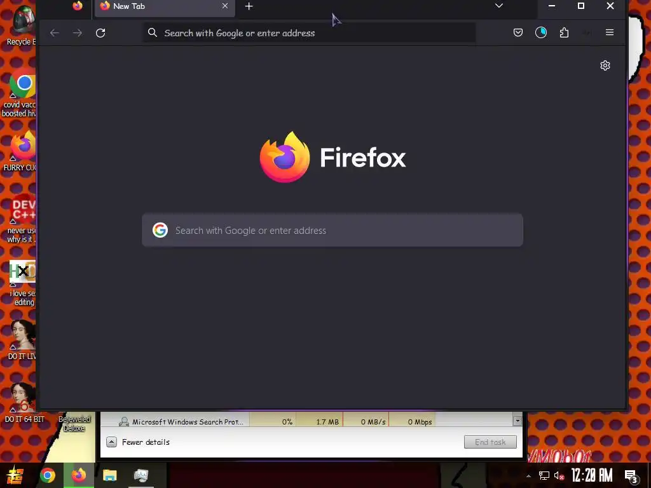Open the Start menu button

click(x=15, y=475)
